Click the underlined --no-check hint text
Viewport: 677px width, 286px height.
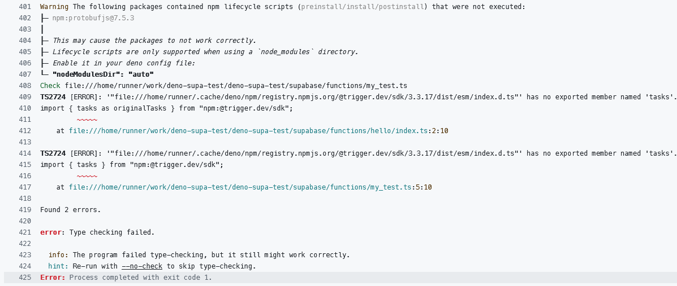click(x=142, y=266)
